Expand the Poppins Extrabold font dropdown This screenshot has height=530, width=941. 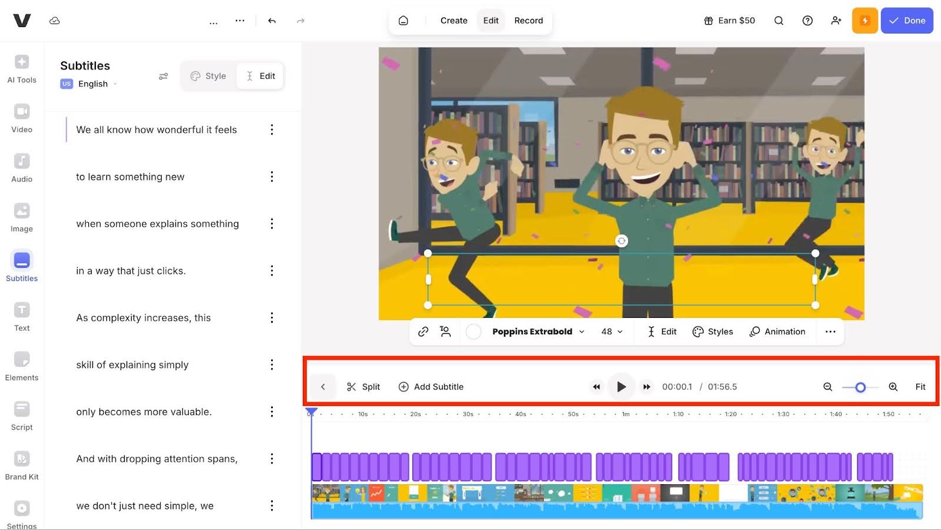coord(538,331)
